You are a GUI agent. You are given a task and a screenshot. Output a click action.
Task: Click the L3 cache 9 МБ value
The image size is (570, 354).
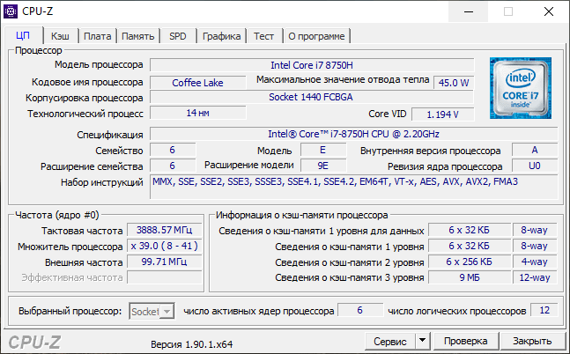470,277
